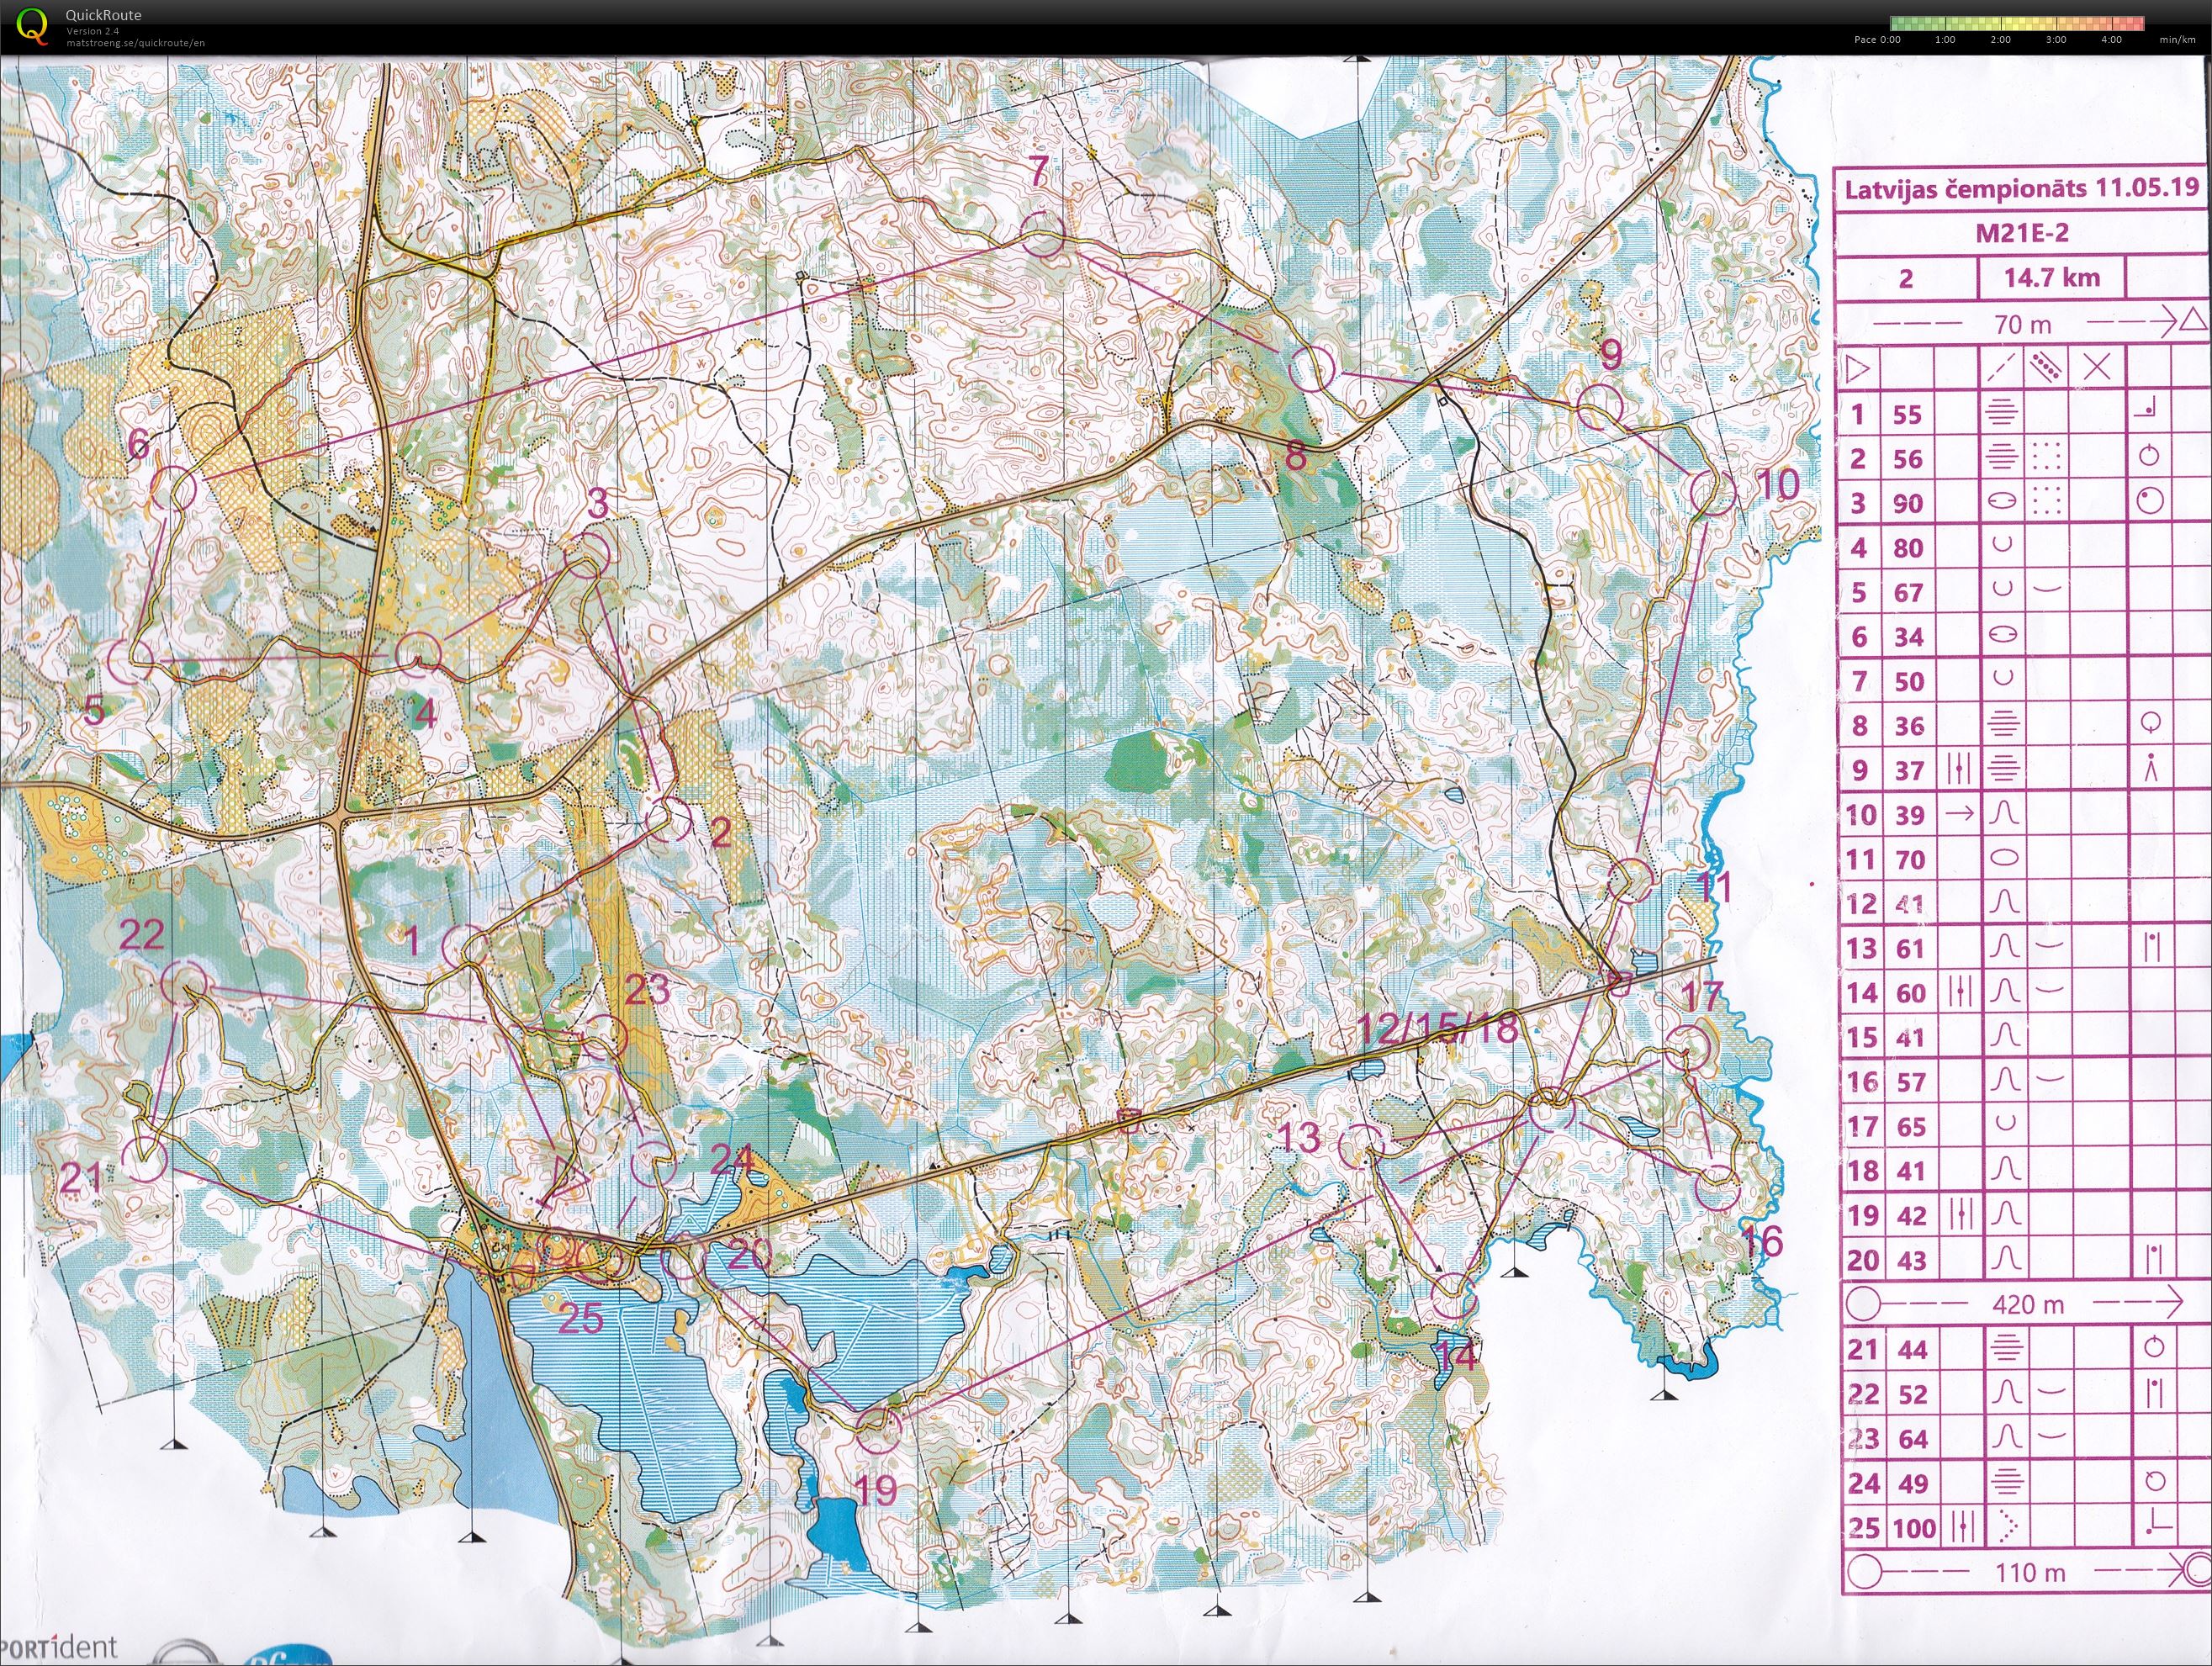
Task: Click the QuickRoute Q logo icon
Action: (x=34, y=25)
